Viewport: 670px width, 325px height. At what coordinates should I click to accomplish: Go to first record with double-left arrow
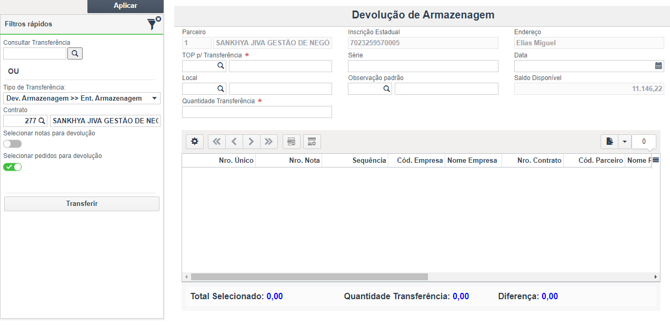coord(216,141)
